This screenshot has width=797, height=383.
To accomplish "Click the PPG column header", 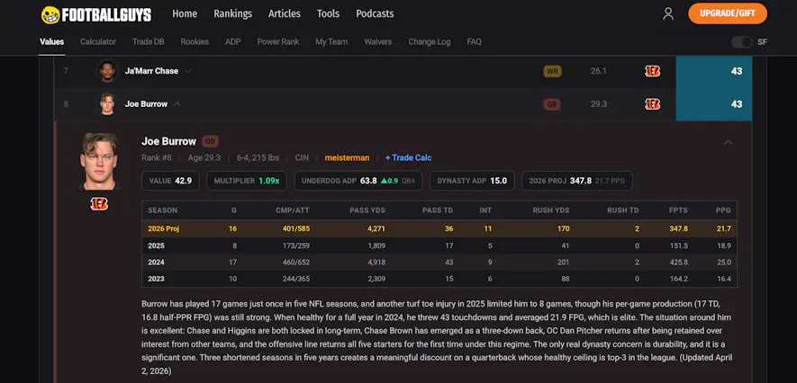I will [723, 210].
